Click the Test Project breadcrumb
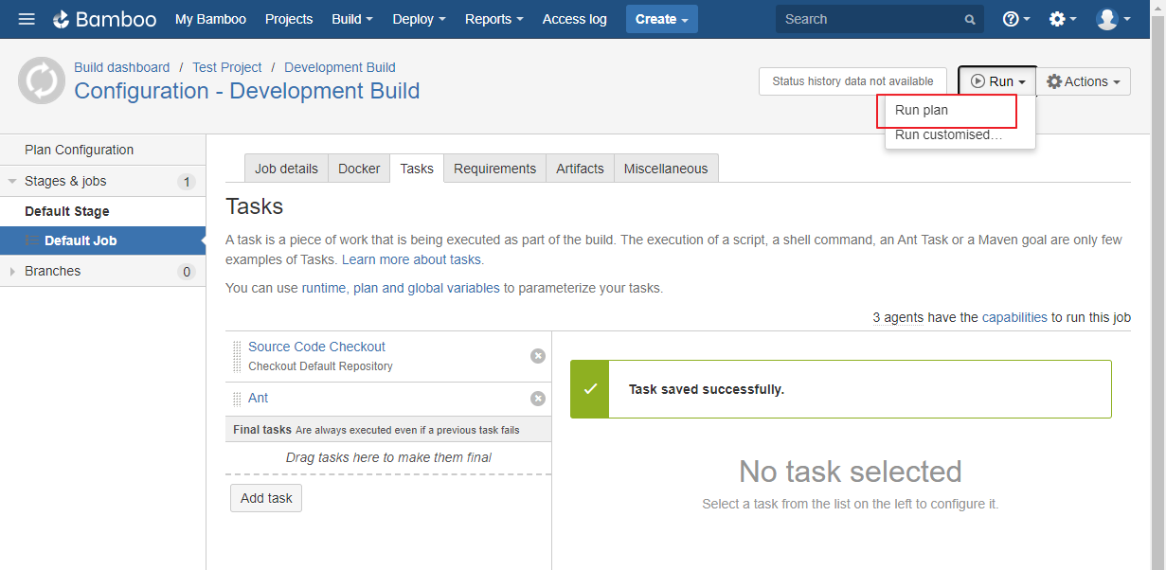Viewport: 1166px width, 570px height. [227, 67]
